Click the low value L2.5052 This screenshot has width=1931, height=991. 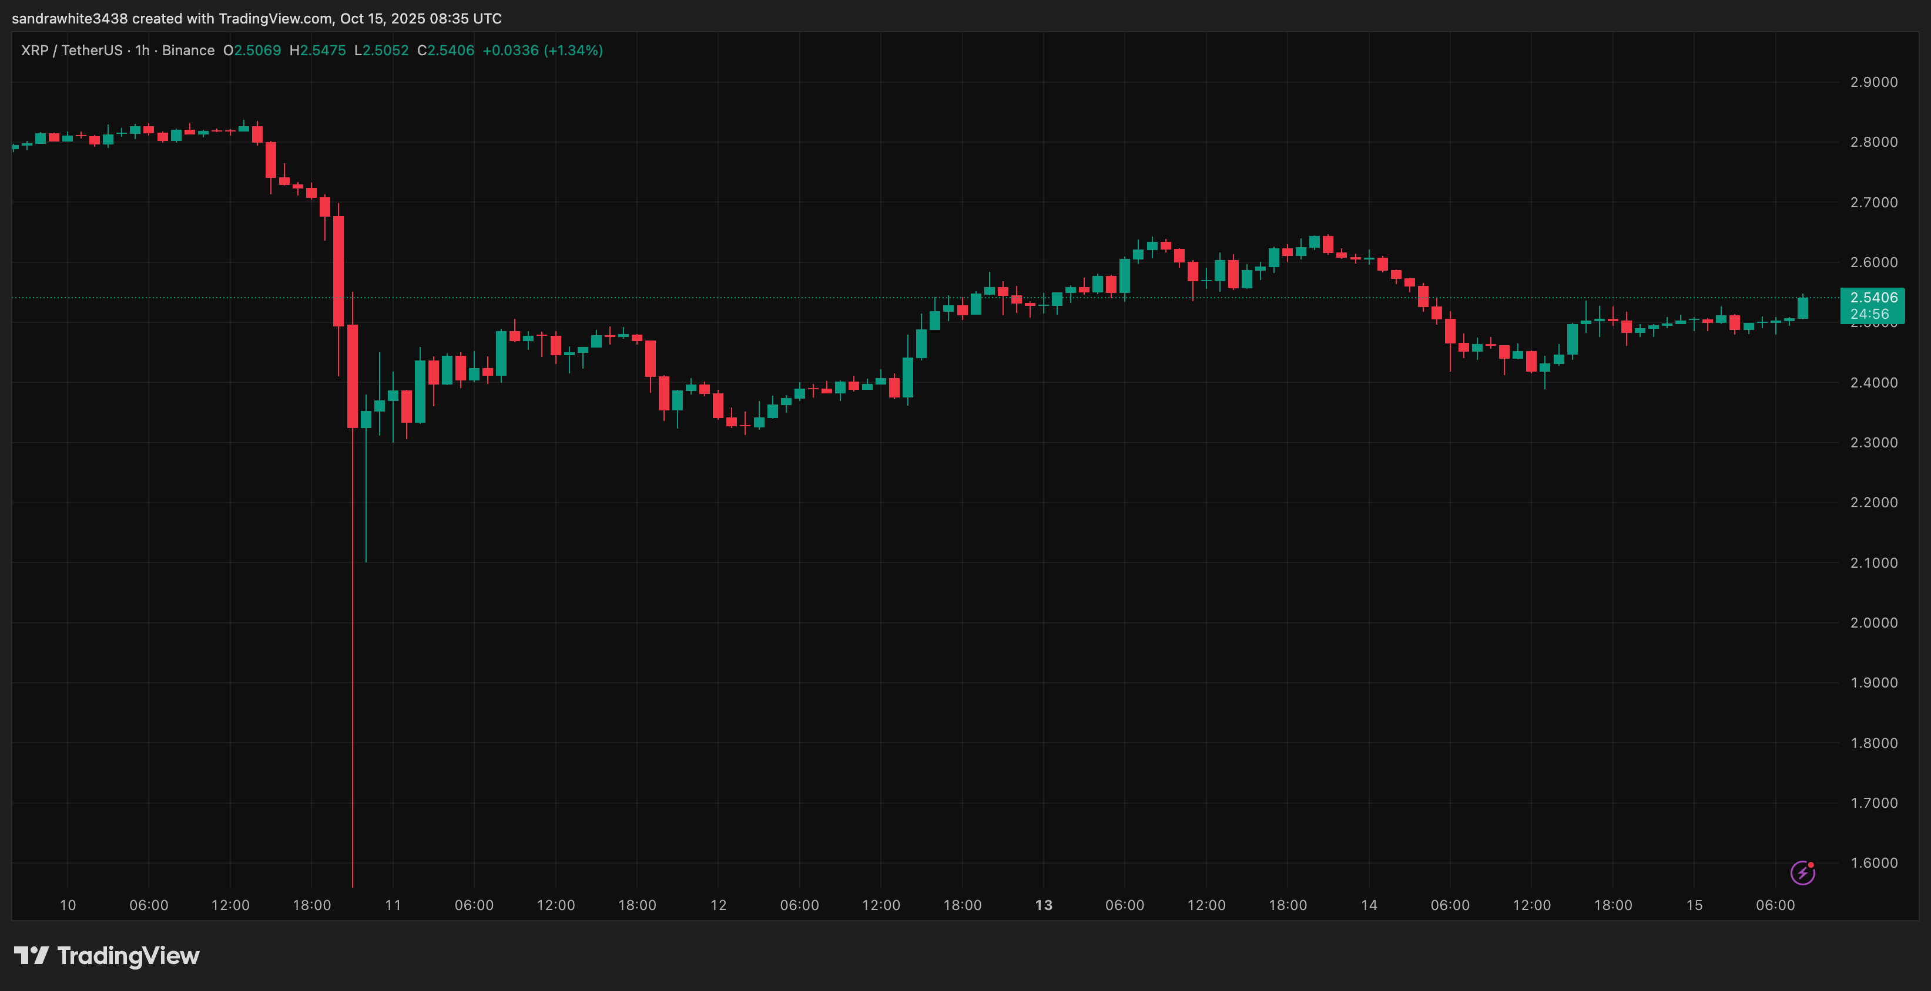click(x=381, y=50)
